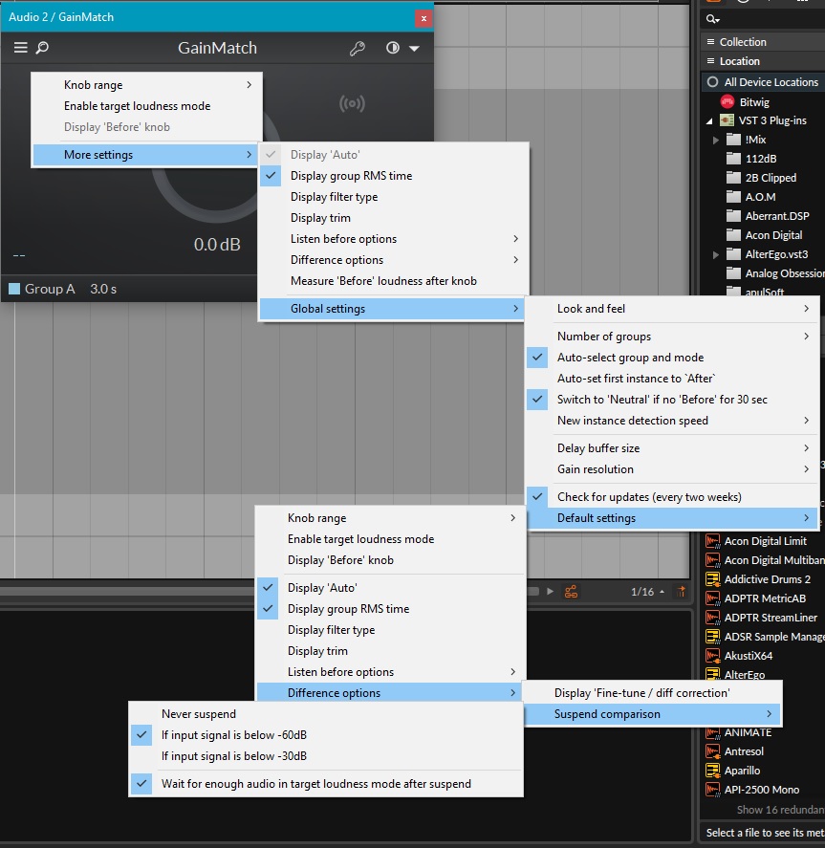Select the 2B Clipped folder icon
This screenshot has width=825, height=848.
pos(733,178)
